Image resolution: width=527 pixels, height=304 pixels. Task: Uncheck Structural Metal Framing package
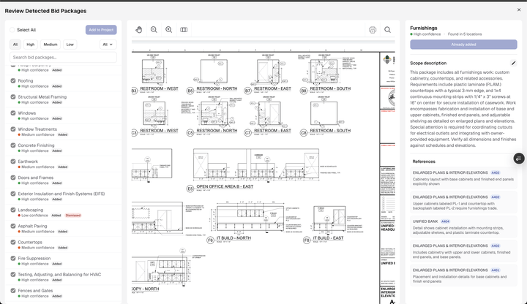pyautogui.click(x=13, y=97)
